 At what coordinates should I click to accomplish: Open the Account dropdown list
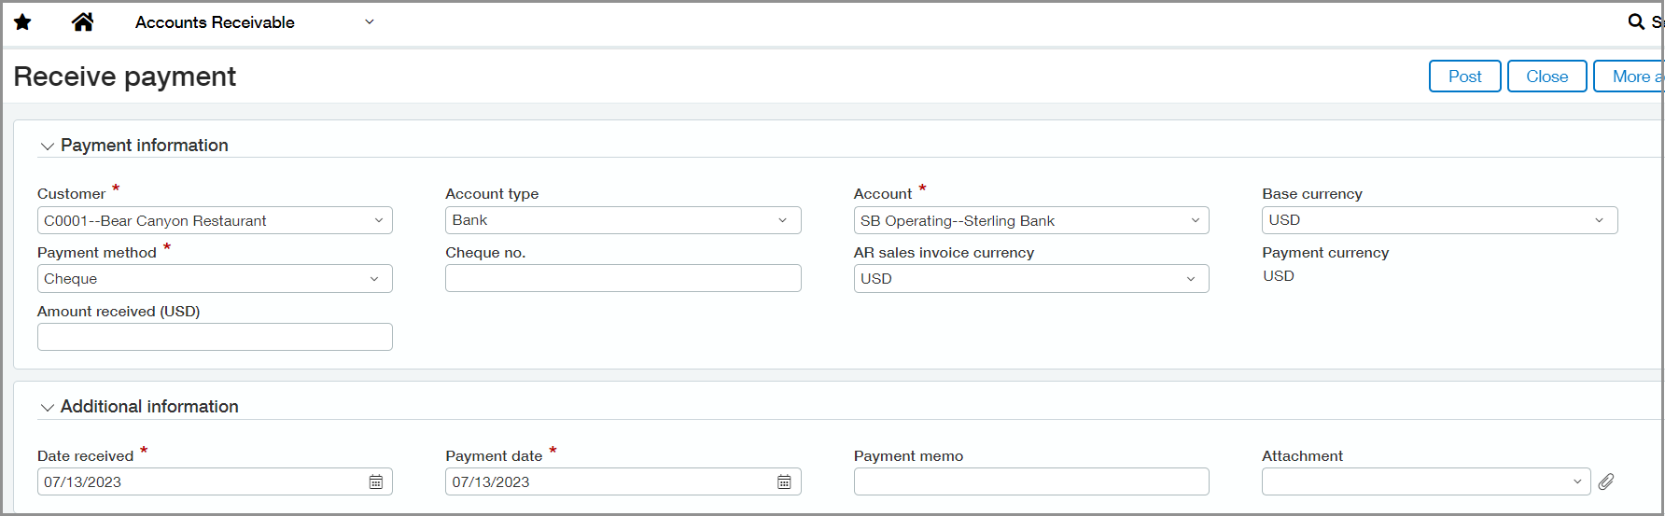point(1030,221)
